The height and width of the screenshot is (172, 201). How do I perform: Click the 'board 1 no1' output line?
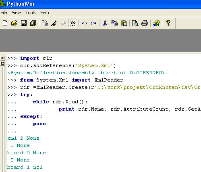(25, 167)
